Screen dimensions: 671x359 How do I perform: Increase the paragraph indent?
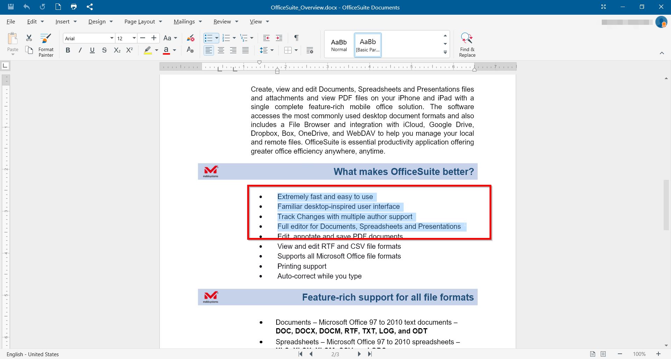(279, 38)
